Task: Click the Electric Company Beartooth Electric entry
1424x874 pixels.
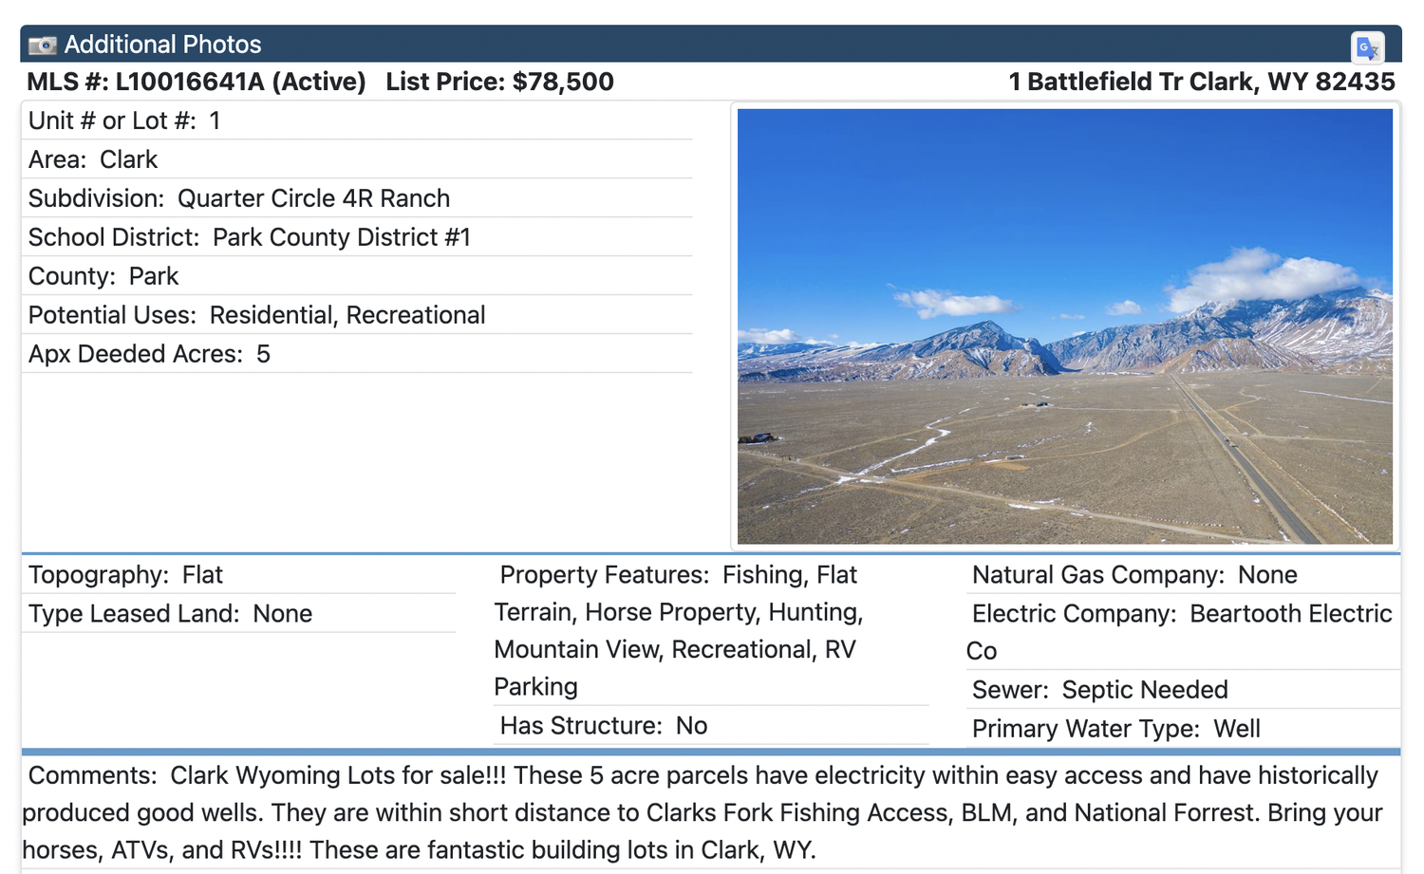Action: pyautogui.click(x=1183, y=632)
